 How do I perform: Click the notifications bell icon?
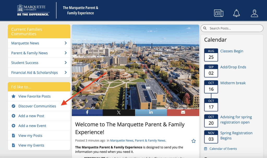(236, 13)
